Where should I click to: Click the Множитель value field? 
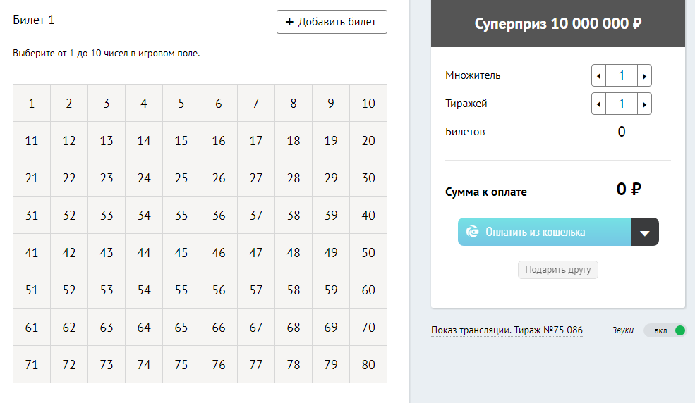(622, 75)
